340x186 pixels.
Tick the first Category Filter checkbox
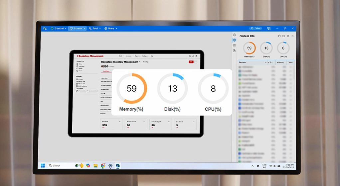pos(78,64)
